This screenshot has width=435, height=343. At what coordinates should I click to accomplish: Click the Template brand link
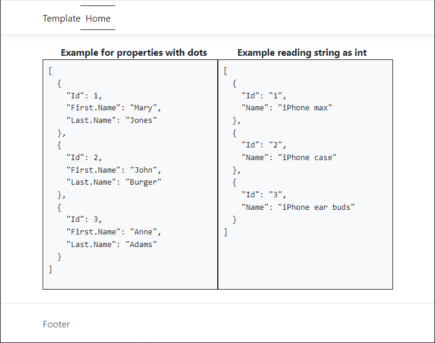[x=61, y=19]
